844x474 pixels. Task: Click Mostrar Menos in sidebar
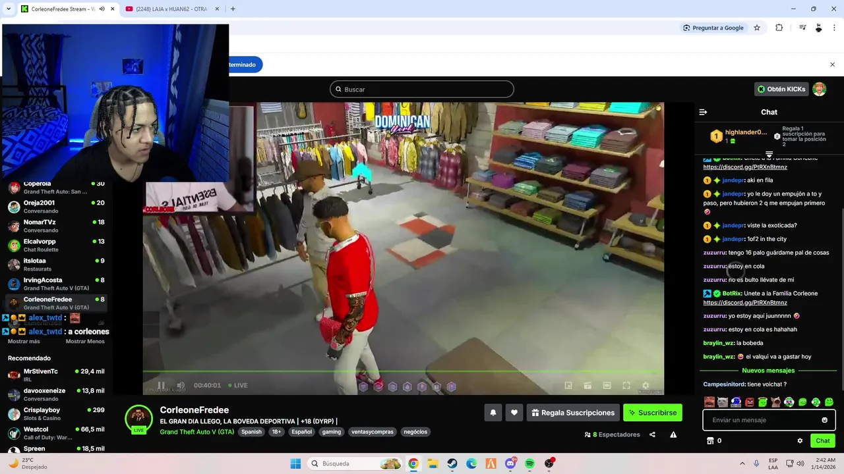(x=85, y=341)
